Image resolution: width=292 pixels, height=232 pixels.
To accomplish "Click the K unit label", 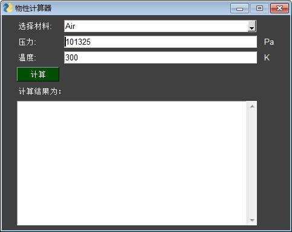I will coord(267,57).
